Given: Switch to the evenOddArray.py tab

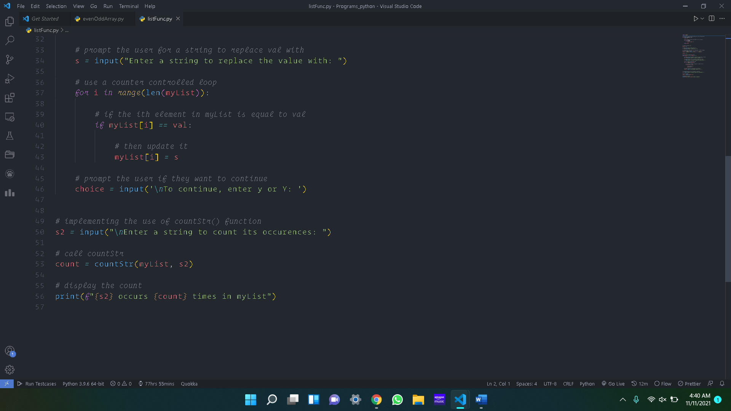Looking at the screenshot, I should click(103, 19).
